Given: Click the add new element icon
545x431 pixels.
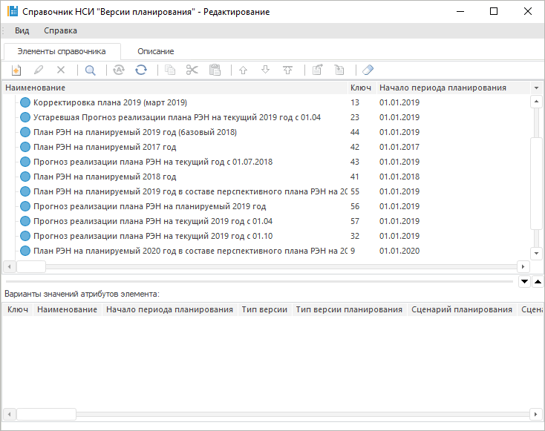Looking at the screenshot, I should click(x=16, y=70).
